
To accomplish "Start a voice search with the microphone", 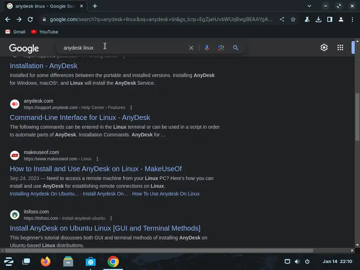I will pyautogui.click(x=207, y=48).
